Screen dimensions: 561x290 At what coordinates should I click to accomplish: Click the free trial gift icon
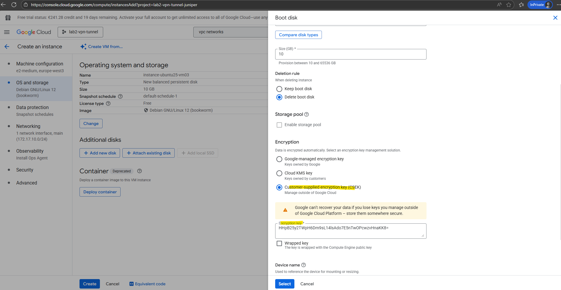coord(8,18)
